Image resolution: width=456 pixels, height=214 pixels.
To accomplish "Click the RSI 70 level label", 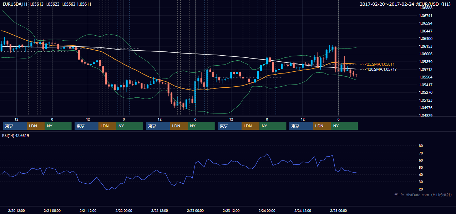I will (421, 153).
